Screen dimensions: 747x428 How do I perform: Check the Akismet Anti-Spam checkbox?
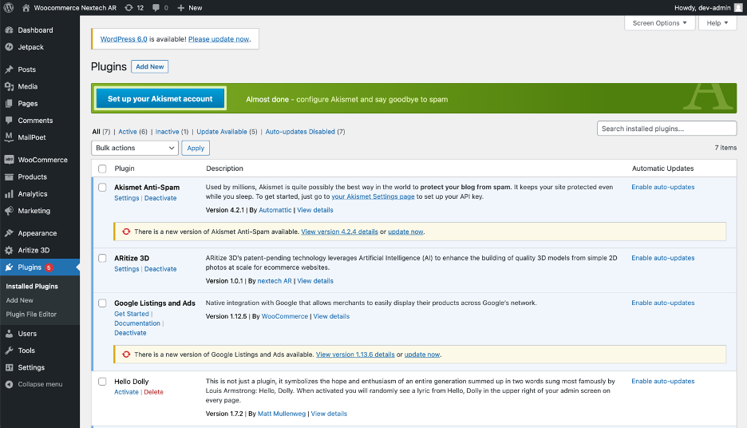coord(102,188)
